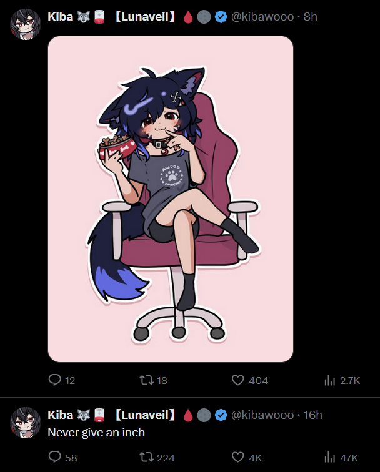Like the tweet with 4K likes
The height and width of the screenshot is (472, 380).
pyautogui.click(x=237, y=457)
